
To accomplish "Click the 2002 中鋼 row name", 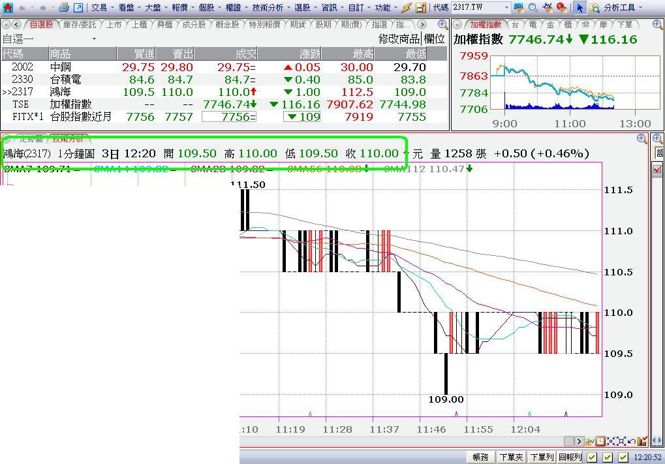I will click(60, 67).
